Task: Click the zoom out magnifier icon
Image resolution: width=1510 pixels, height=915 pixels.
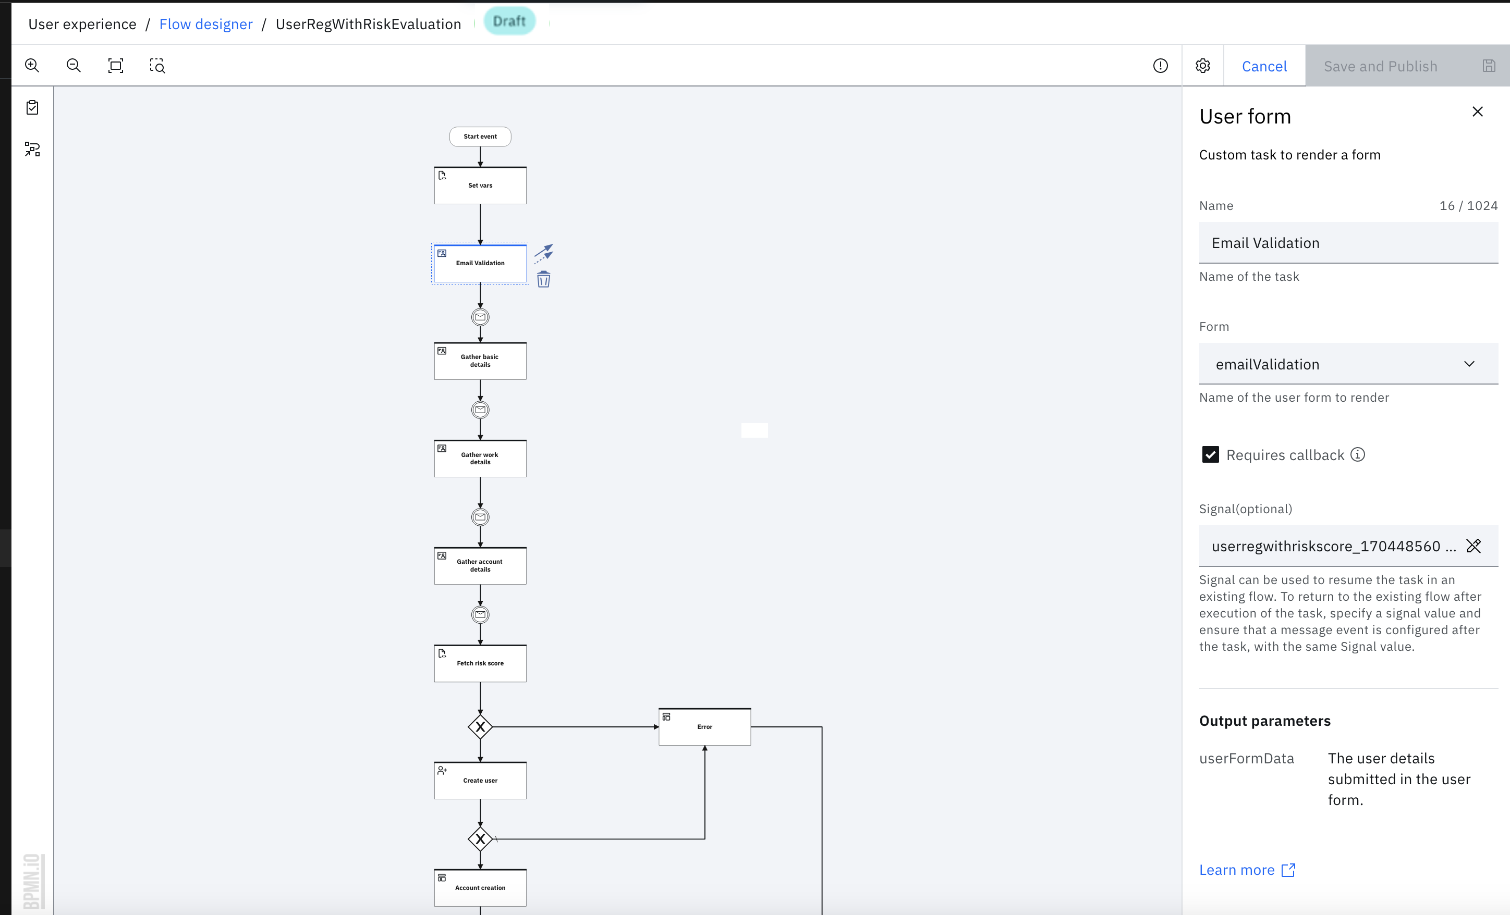Action: tap(74, 66)
